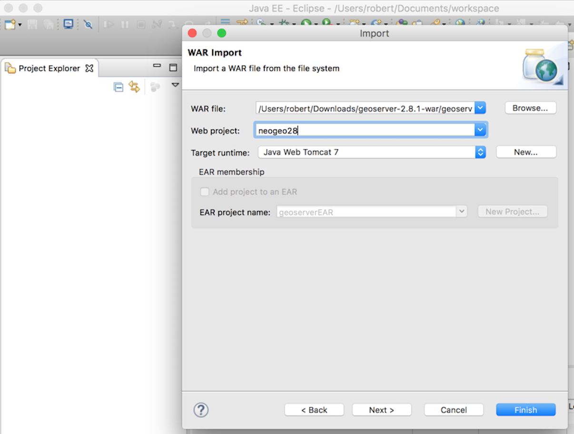The width and height of the screenshot is (574, 434).
Task: Click Collapse All in Project Explorer
Action: click(x=119, y=87)
